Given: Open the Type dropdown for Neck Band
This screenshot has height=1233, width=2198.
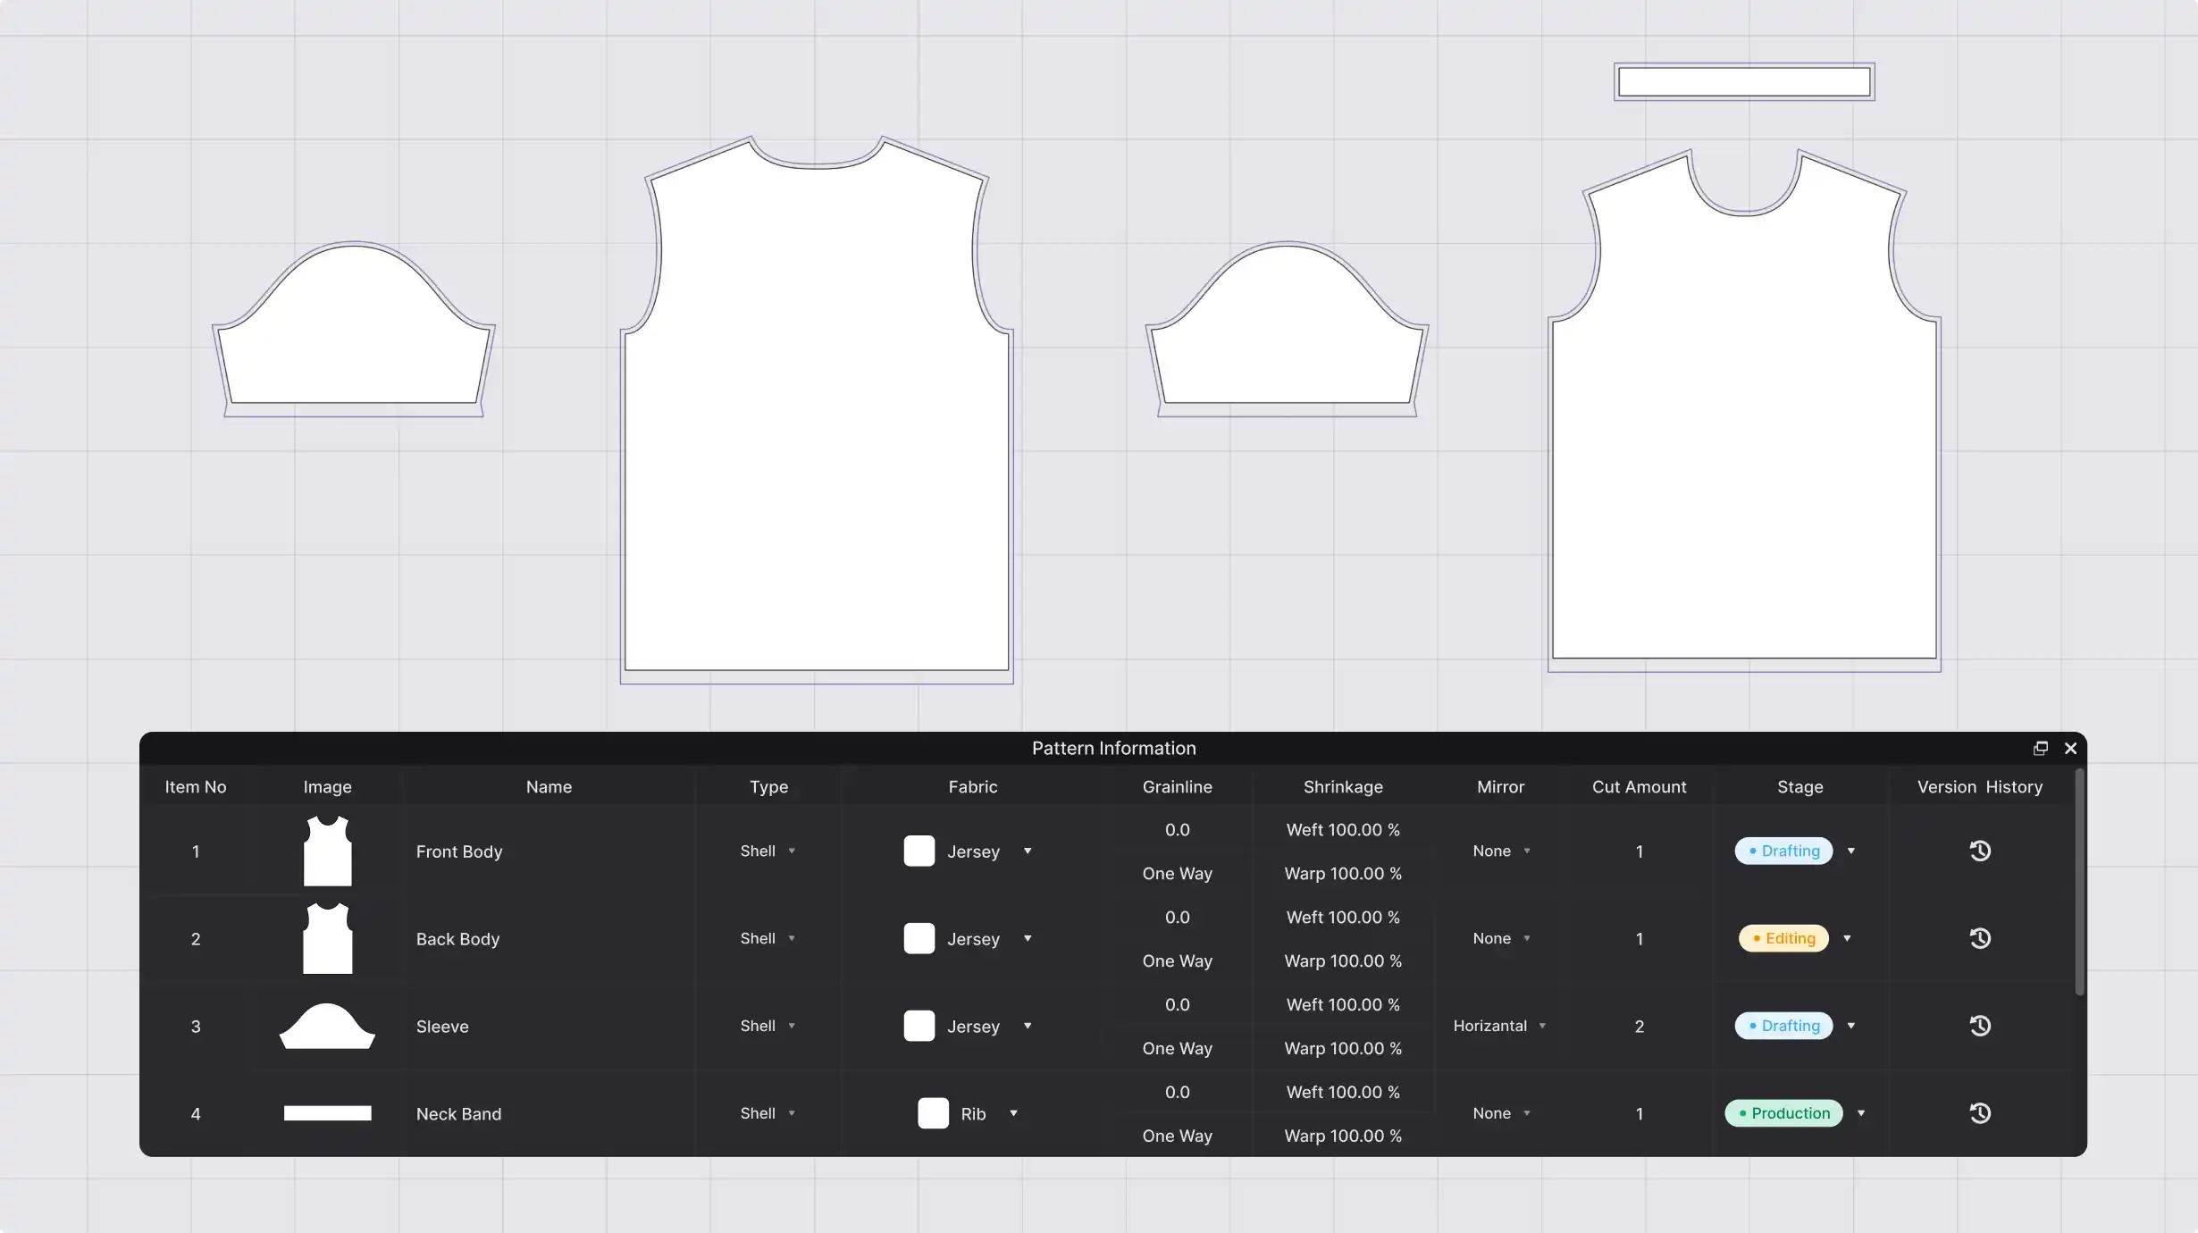Looking at the screenshot, I should click(x=768, y=1113).
